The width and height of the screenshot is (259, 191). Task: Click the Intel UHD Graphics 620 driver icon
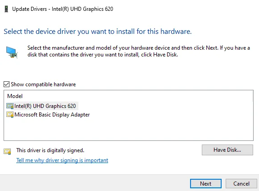(10, 106)
